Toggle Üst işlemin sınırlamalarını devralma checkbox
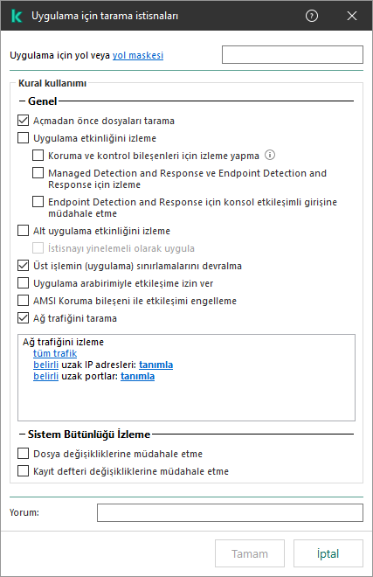 [x=24, y=266]
